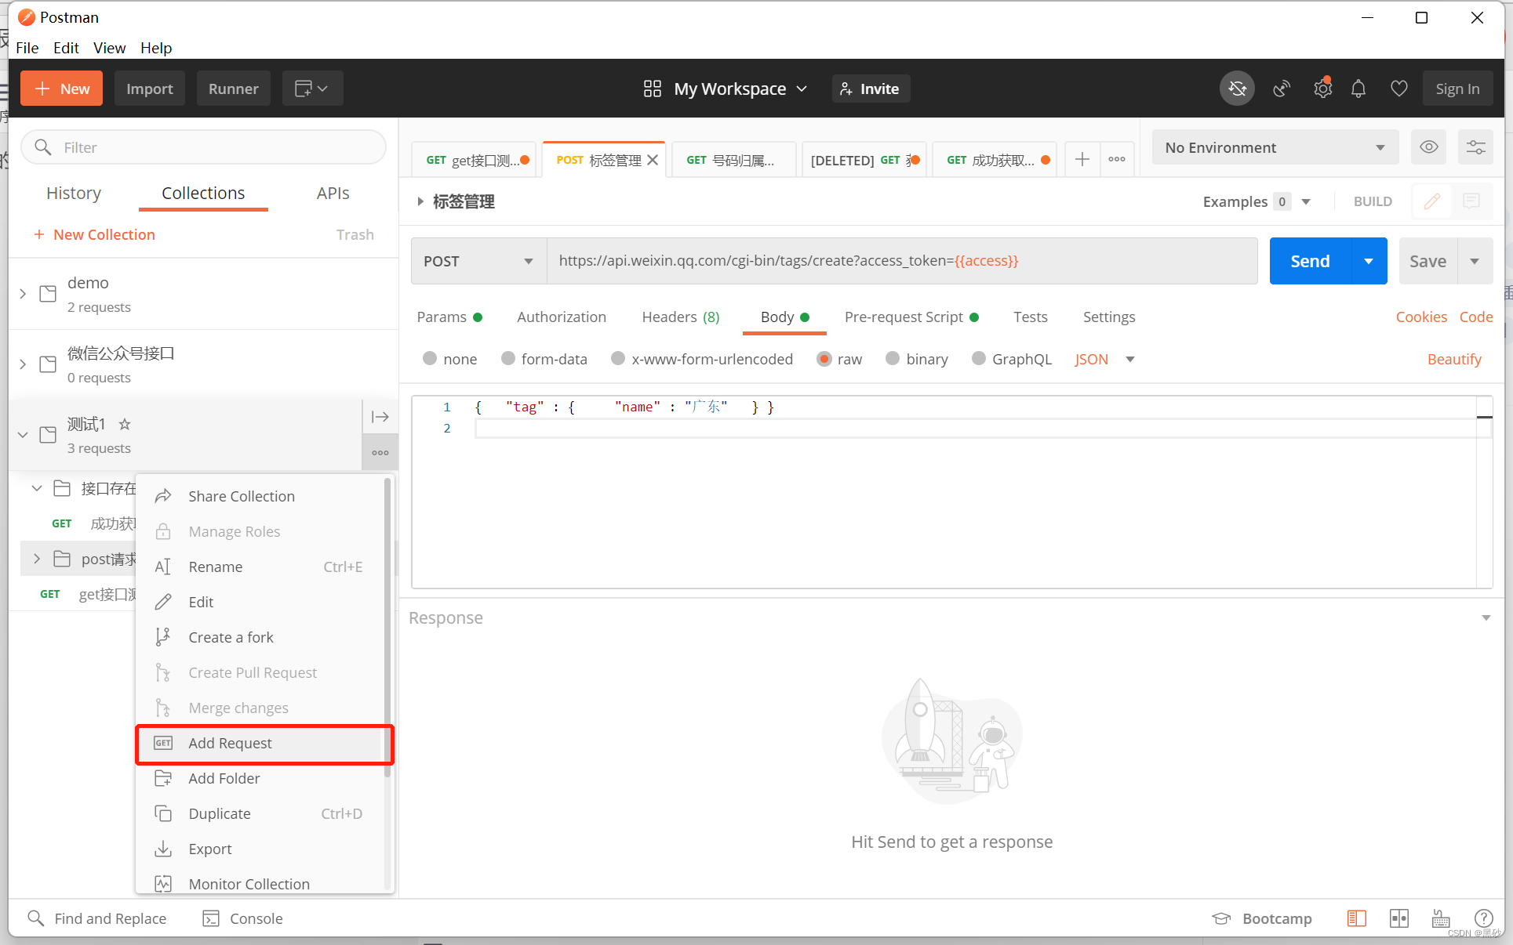
Task: Open the notifications bell icon
Action: click(1358, 89)
